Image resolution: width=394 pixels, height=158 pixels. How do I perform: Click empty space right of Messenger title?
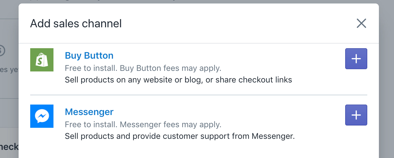pos(227,112)
